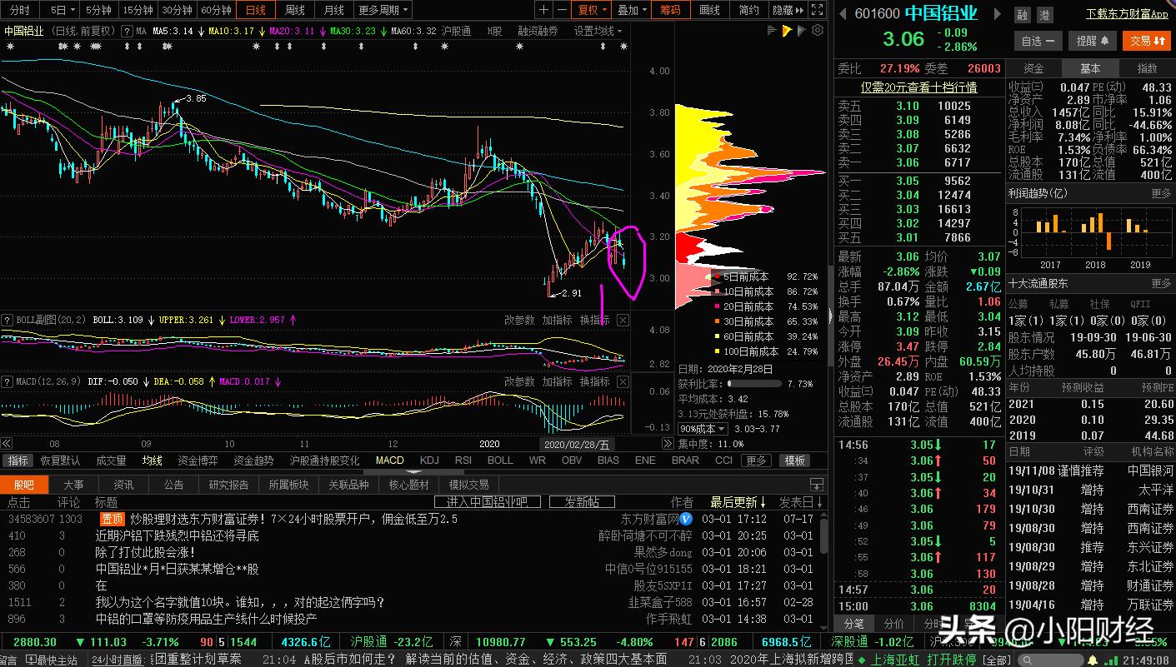The height and width of the screenshot is (667, 1176).
Task: Click 恢复默认 restore default button
Action: coord(60,460)
